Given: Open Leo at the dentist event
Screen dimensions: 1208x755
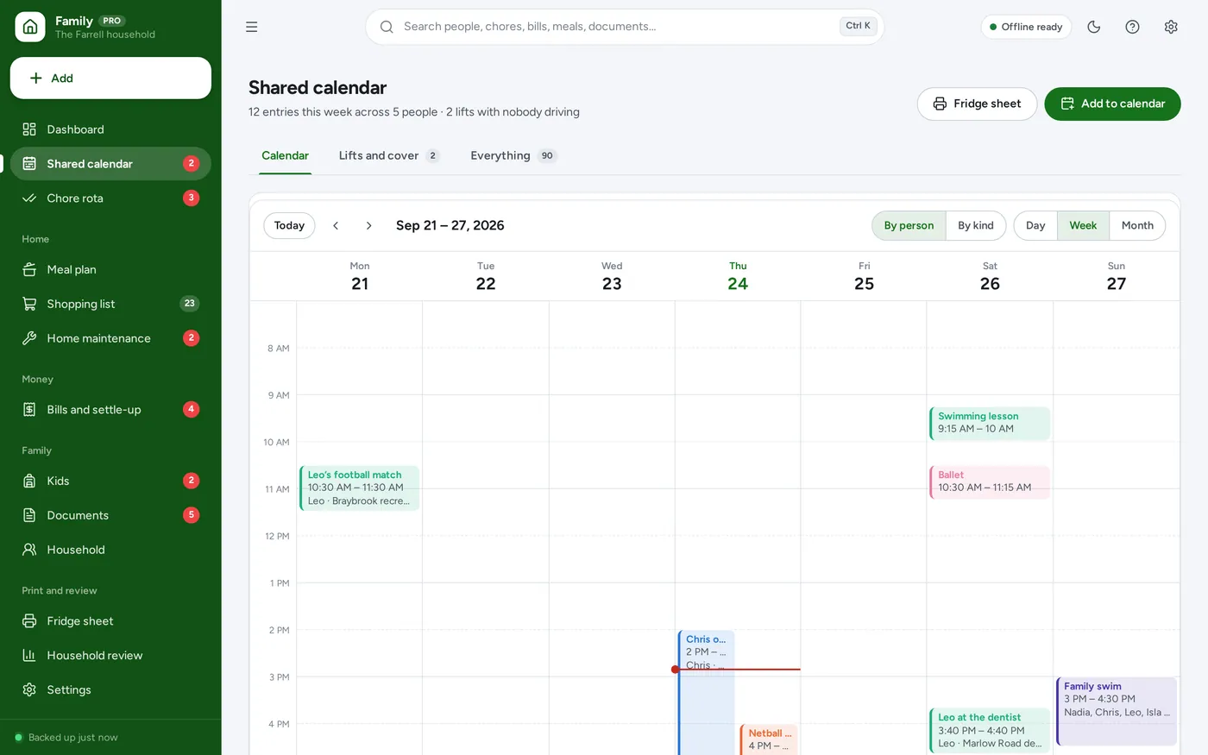Looking at the screenshot, I should click(x=990, y=731).
